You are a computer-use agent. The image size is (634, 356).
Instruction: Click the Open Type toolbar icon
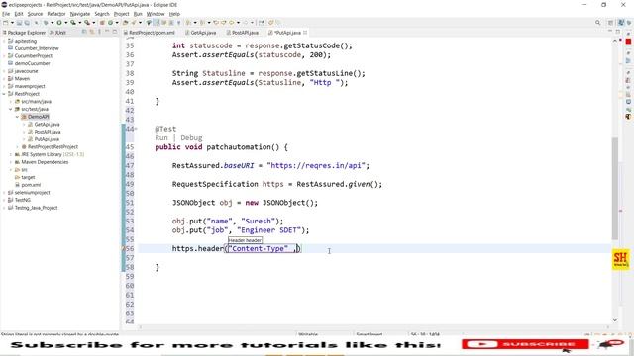point(126,23)
